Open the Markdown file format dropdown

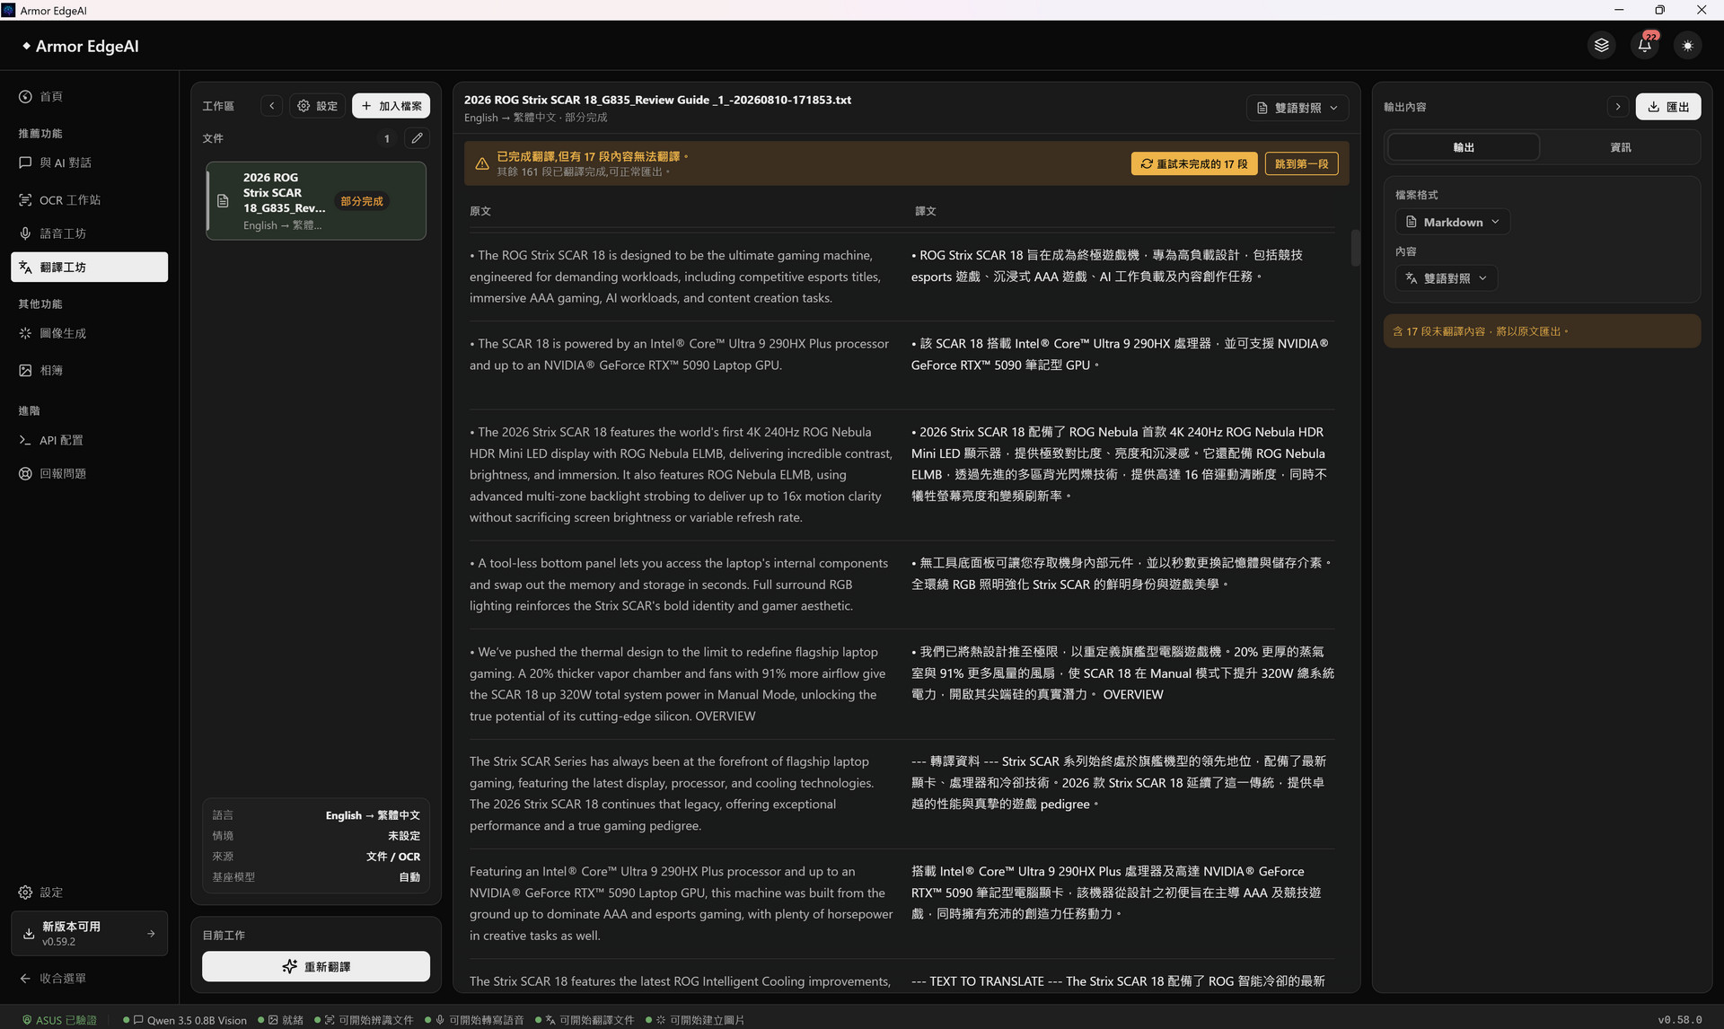pyautogui.click(x=1452, y=222)
